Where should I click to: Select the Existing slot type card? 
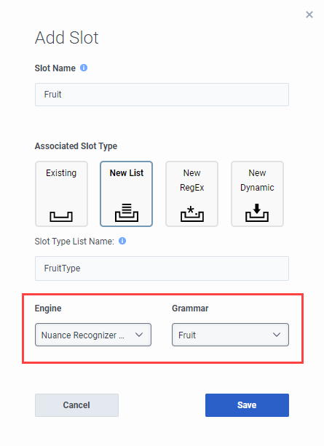coord(61,194)
